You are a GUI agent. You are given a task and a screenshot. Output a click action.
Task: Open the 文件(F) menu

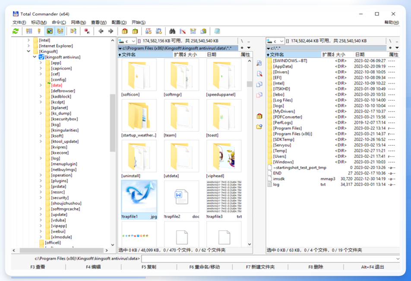coord(19,22)
